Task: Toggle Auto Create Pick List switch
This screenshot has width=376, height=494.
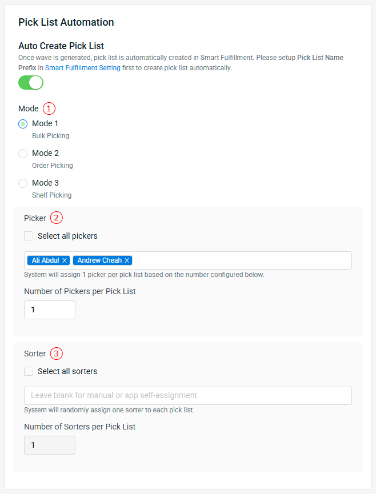Action: tap(31, 83)
